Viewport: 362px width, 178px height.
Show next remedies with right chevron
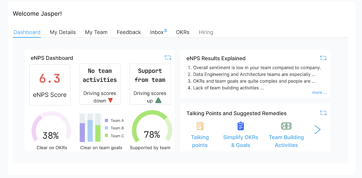click(317, 130)
